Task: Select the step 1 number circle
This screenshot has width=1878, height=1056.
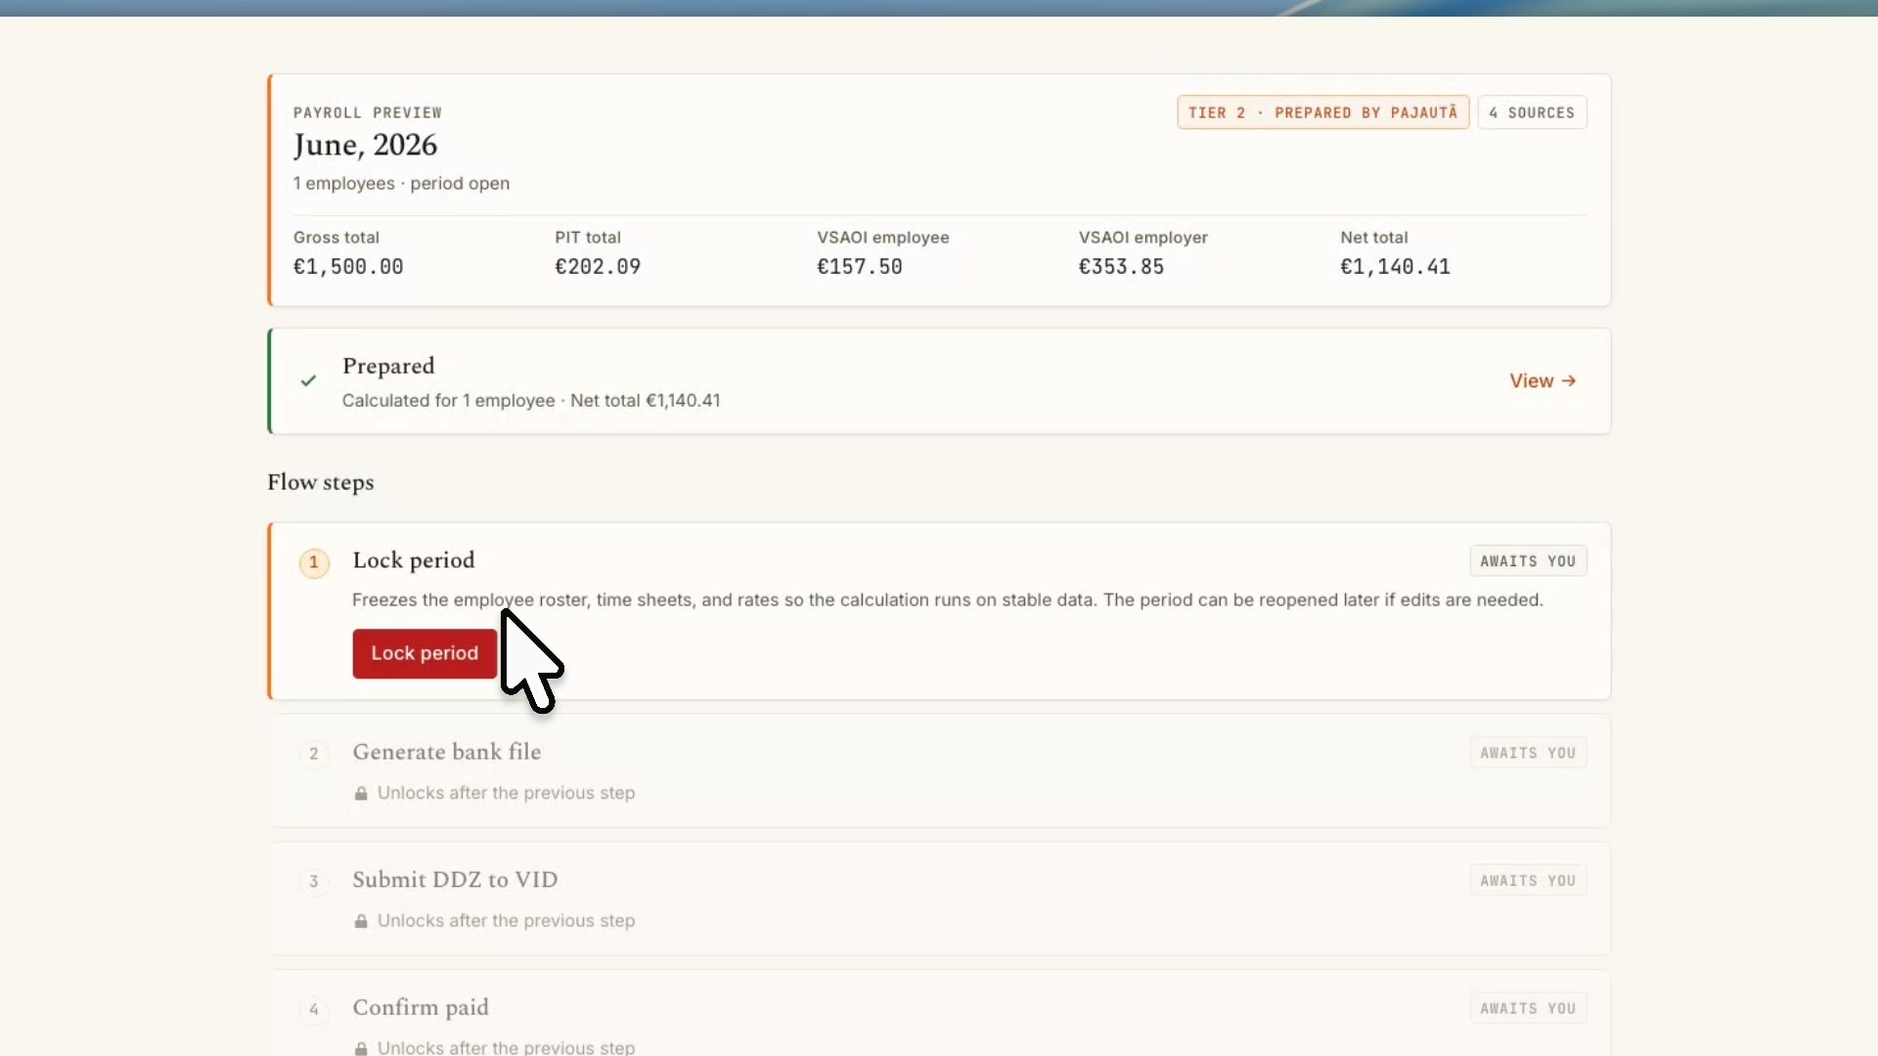Action: 314,562
